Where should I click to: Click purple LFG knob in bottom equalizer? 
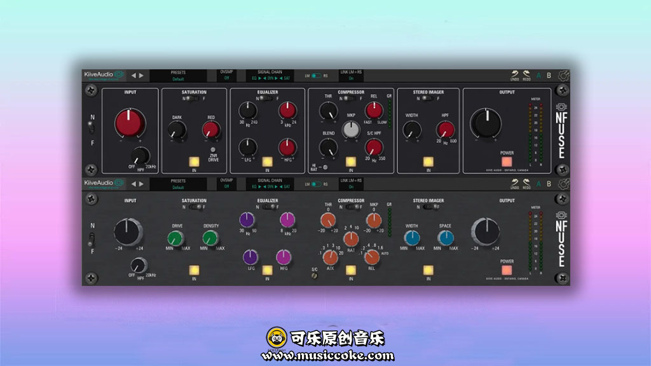pos(250,257)
